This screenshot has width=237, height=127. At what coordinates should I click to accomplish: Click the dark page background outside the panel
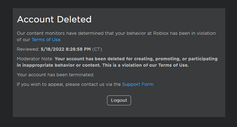coord(119,122)
